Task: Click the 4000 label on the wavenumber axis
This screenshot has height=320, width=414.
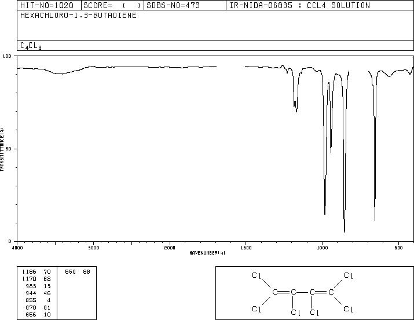Action: [x=17, y=248]
